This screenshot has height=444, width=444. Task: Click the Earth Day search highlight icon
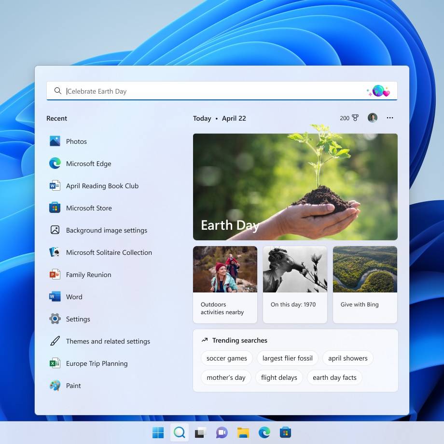379,91
